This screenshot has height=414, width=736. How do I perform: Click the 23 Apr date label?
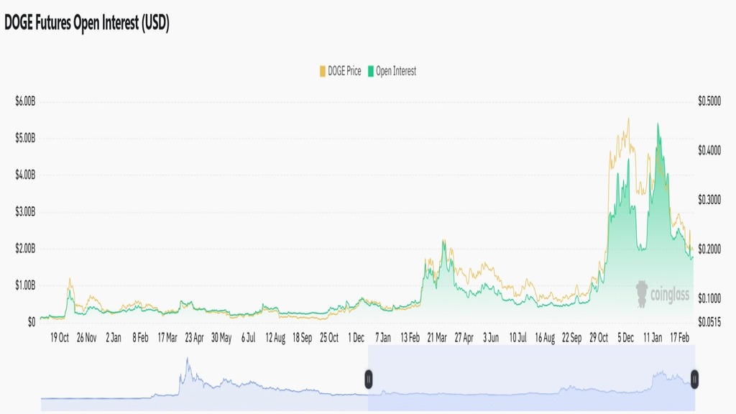point(194,338)
